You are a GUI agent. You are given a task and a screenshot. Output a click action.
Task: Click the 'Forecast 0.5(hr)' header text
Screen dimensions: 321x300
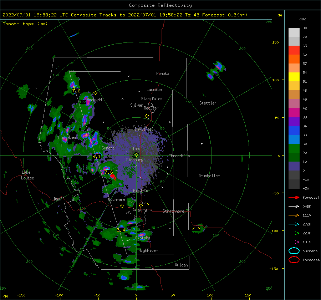225,15
